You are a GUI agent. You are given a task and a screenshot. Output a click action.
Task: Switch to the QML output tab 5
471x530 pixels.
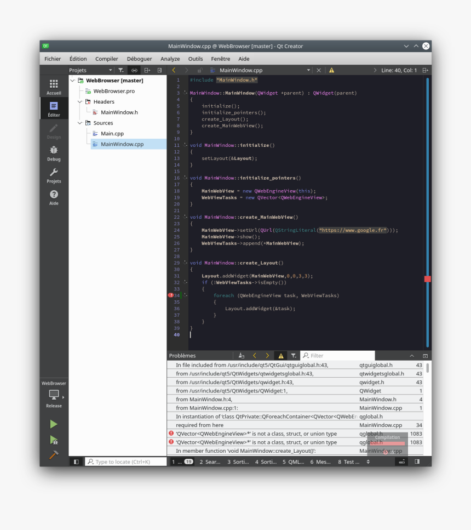click(x=293, y=461)
